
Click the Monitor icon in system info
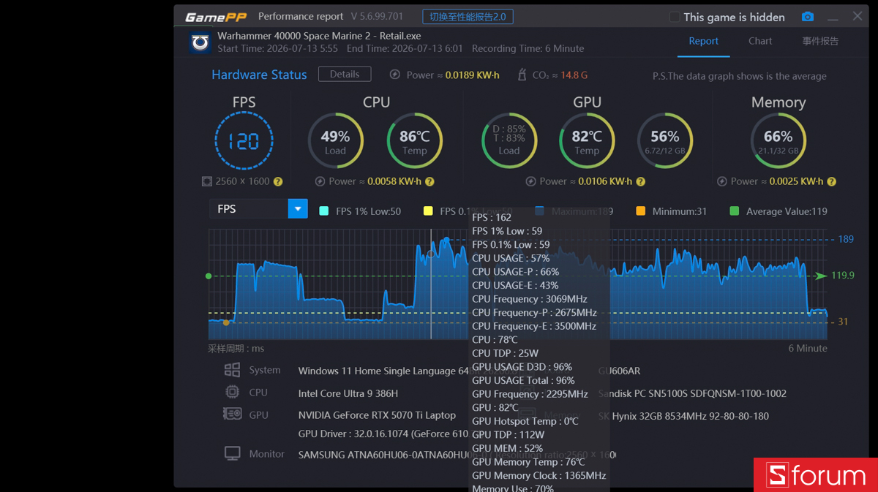pyautogui.click(x=232, y=453)
